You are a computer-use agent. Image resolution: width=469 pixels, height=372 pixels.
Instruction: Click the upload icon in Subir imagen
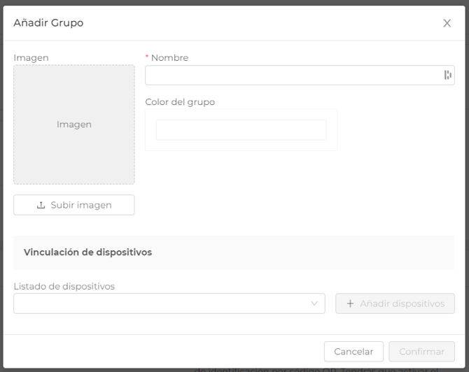(x=41, y=205)
